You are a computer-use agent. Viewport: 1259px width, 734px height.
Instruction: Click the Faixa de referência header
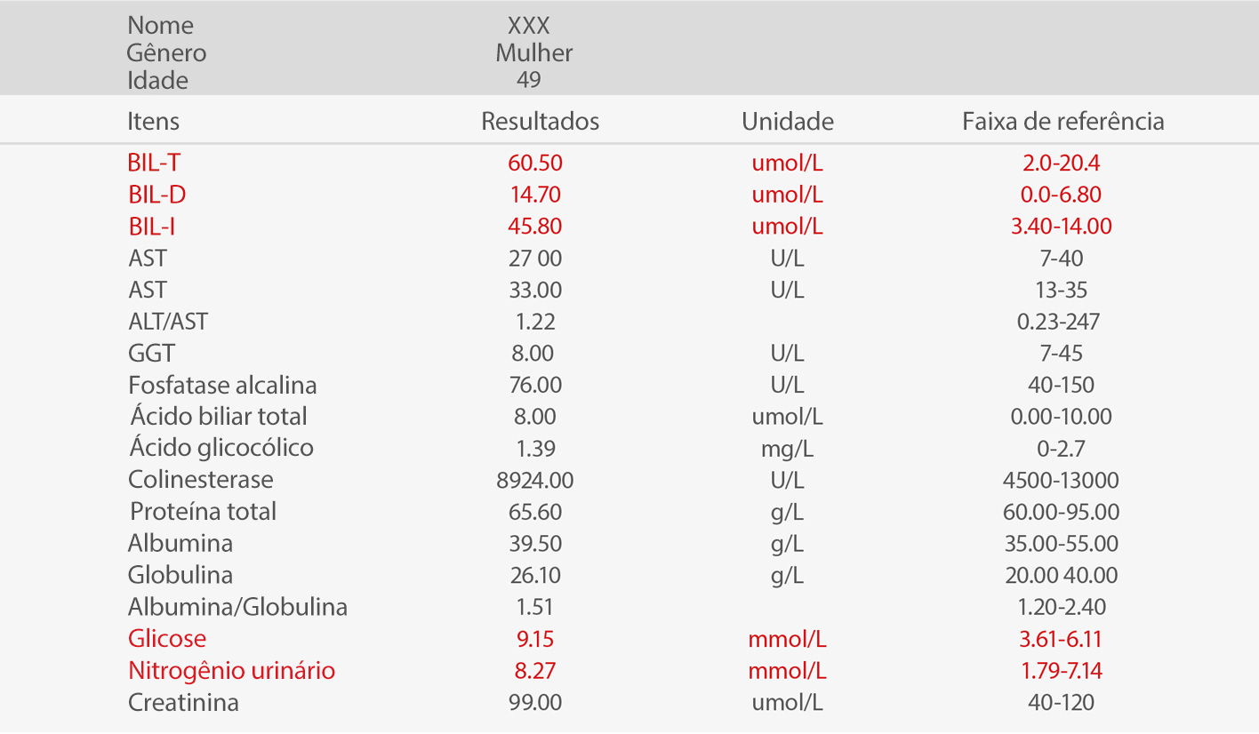(1063, 121)
